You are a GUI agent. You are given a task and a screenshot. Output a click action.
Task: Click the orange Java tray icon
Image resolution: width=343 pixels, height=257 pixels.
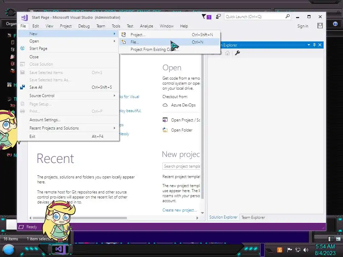280,250
